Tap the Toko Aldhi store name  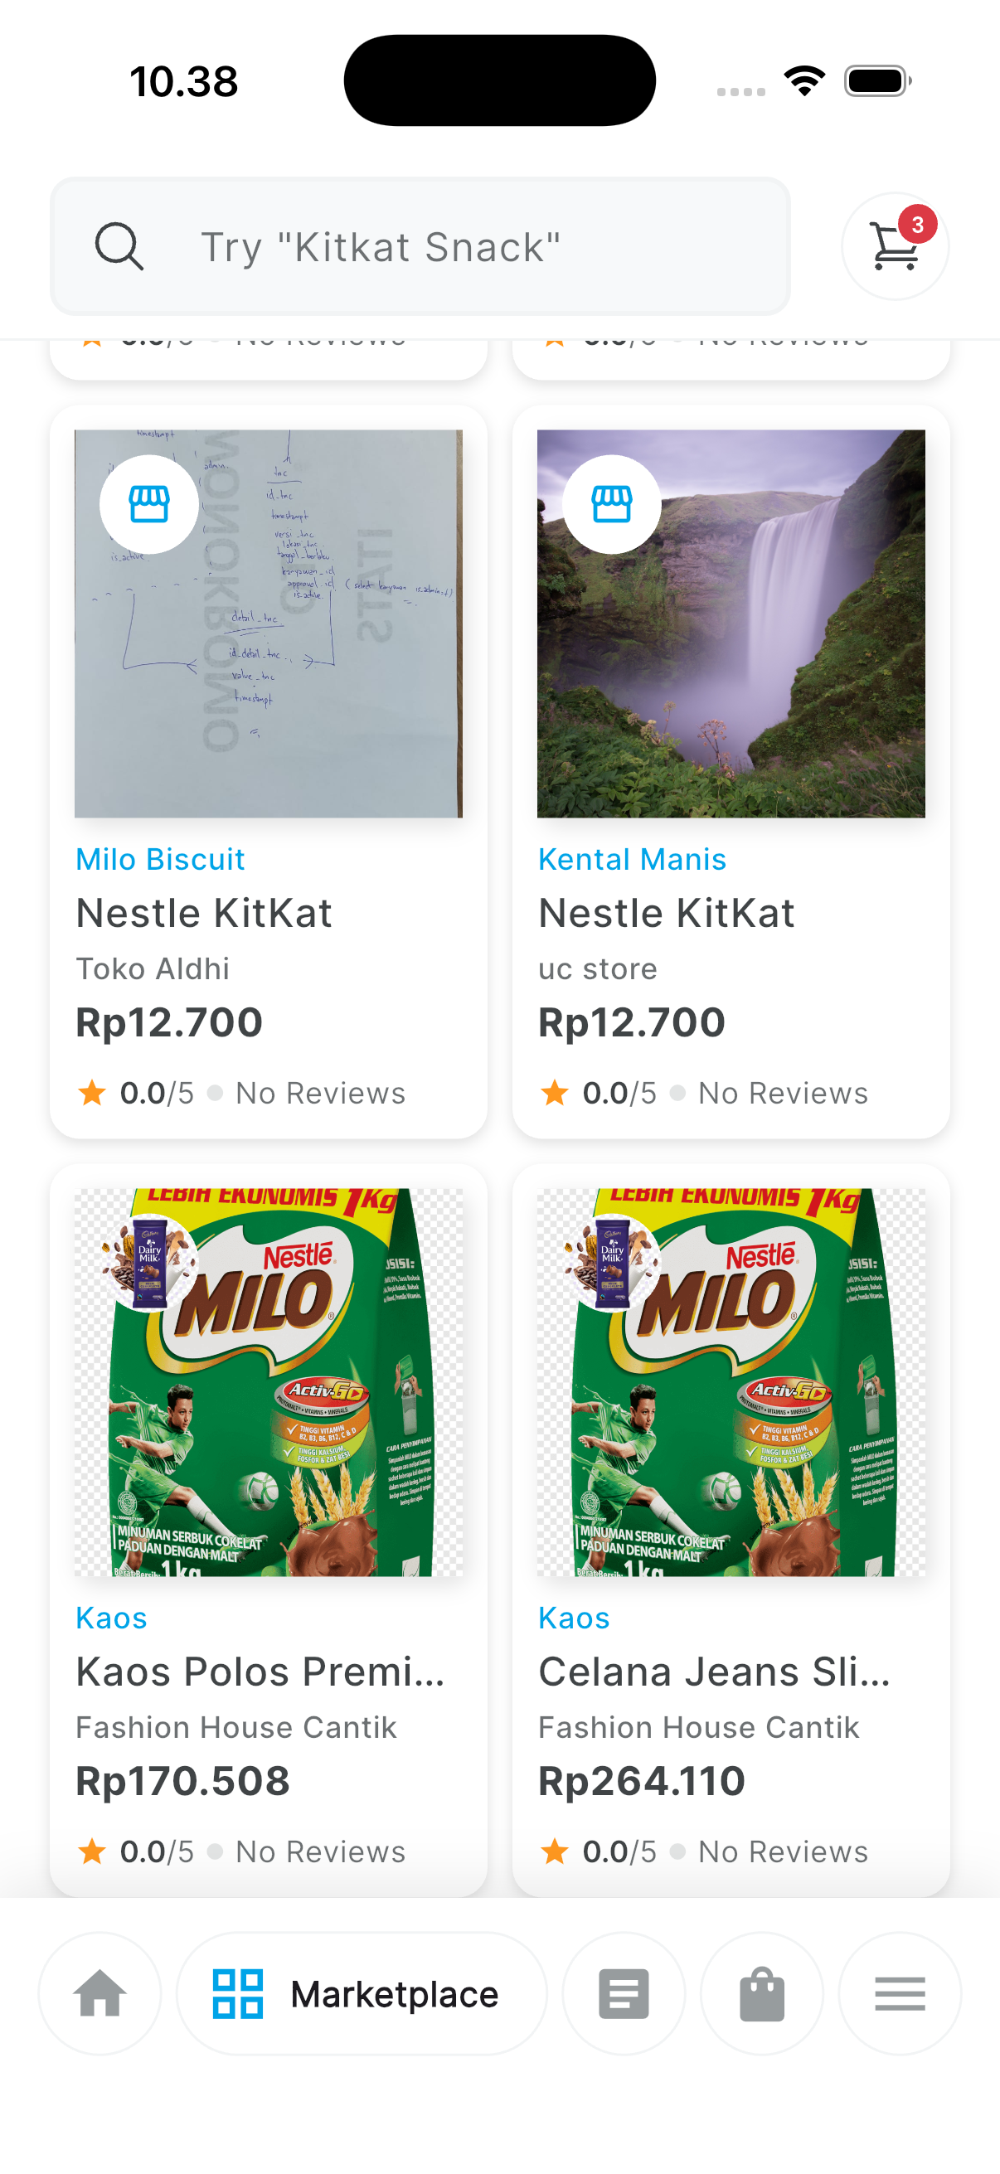(153, 968)
